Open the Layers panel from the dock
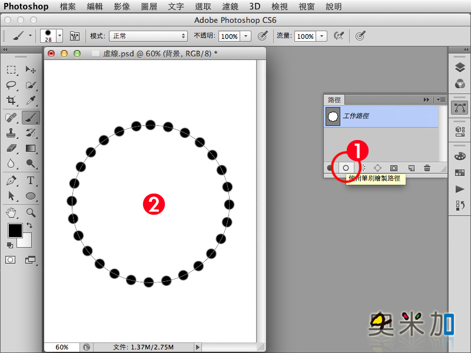The width and height of the screenshot is (471, 353). pos(460,68)
